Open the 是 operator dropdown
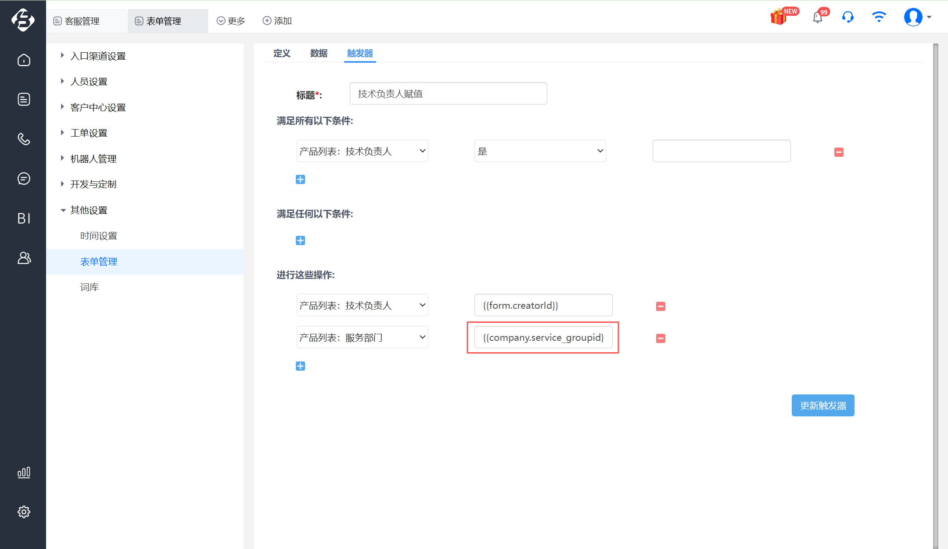 click(x=540, y=151)
